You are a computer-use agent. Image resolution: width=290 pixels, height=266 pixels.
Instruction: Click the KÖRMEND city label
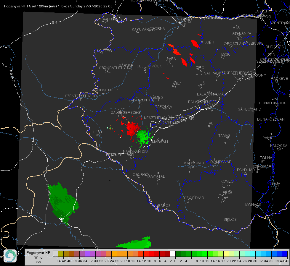104,90
